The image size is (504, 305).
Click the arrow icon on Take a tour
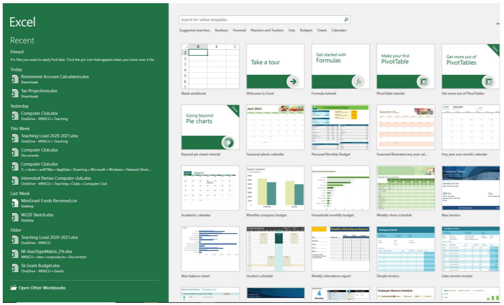click(293, 81)
